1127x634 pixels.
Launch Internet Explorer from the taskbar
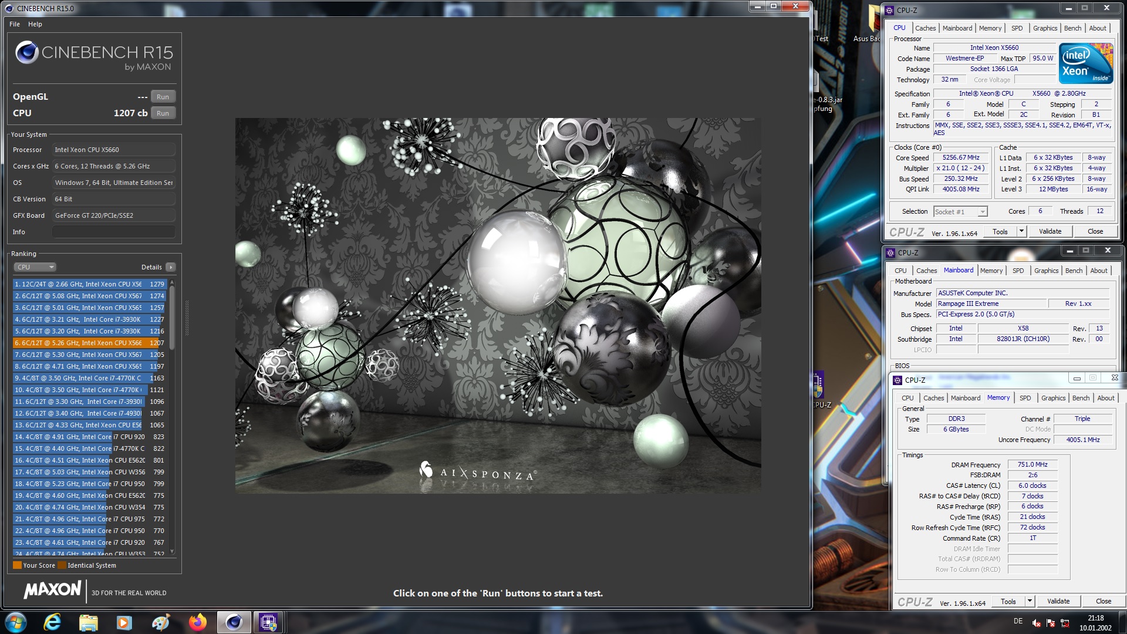tap(52, 622)
